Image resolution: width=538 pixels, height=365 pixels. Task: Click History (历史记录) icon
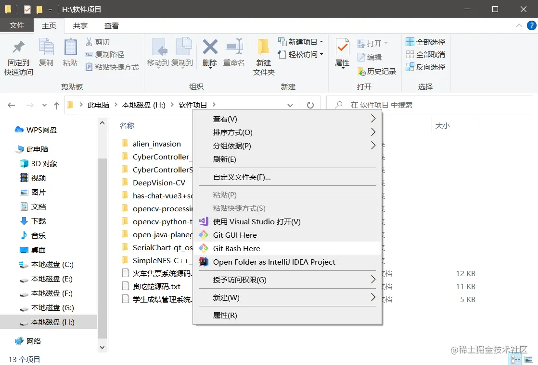pos(361,72)
